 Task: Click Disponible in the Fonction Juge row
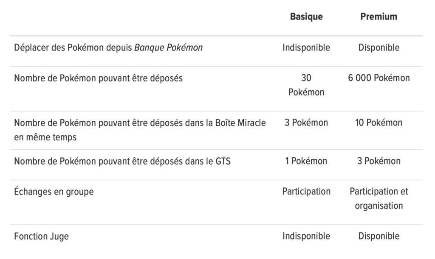(x=379, y=236)
